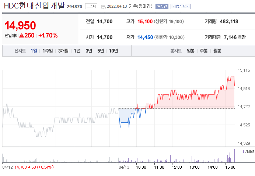
Task: Click the 14,918 y-axis label
Action: pos(244,89)
